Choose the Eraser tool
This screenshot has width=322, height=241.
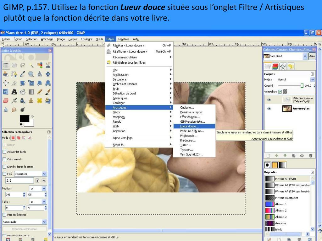pyautogui.click(x=6, y=101)
